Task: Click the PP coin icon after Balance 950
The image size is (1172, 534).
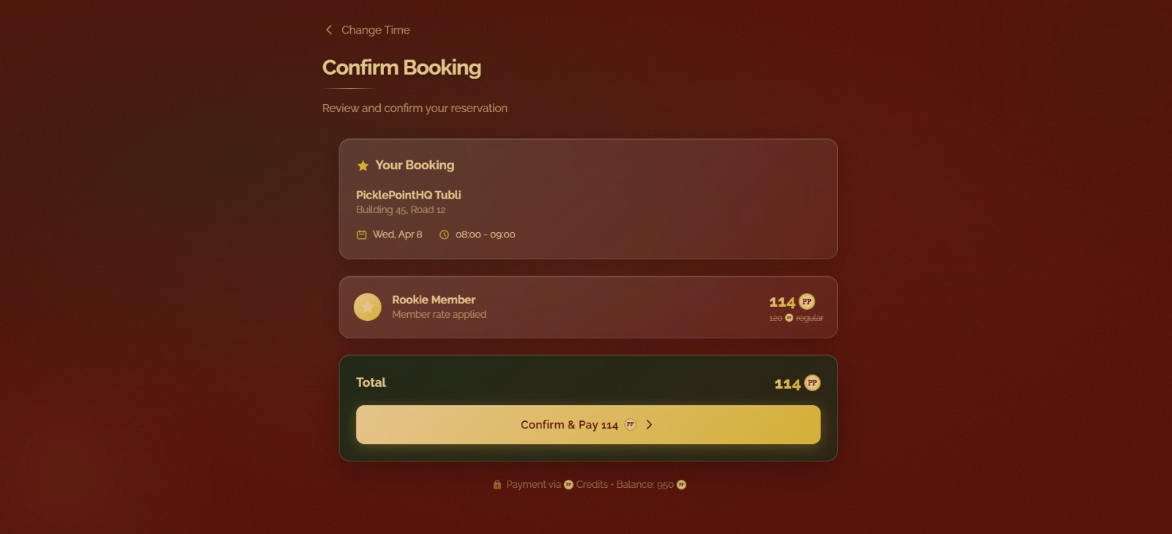Action: click(681, 485)
